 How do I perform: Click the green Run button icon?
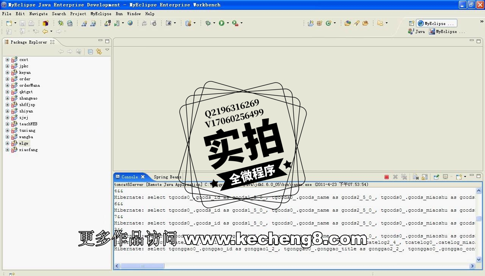tap(222, 23)
